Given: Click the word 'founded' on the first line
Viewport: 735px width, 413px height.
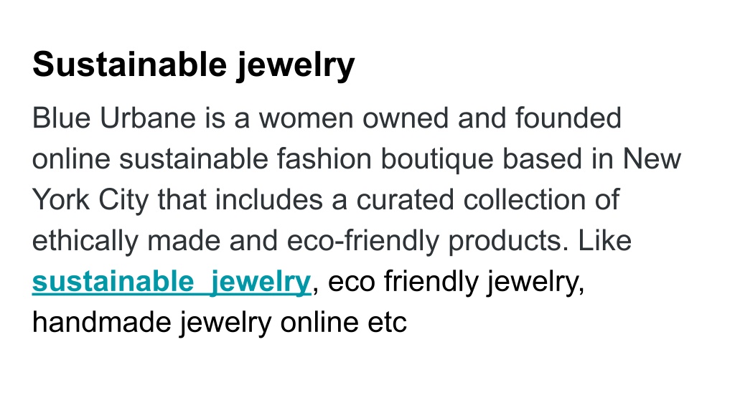Looking at the screenshot, I should [568, 118].
